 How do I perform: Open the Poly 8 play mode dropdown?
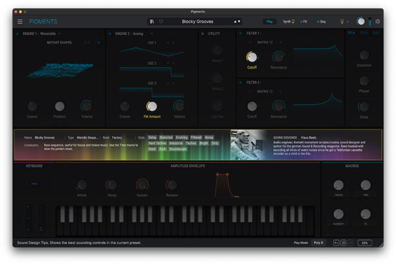pos(318,243)
